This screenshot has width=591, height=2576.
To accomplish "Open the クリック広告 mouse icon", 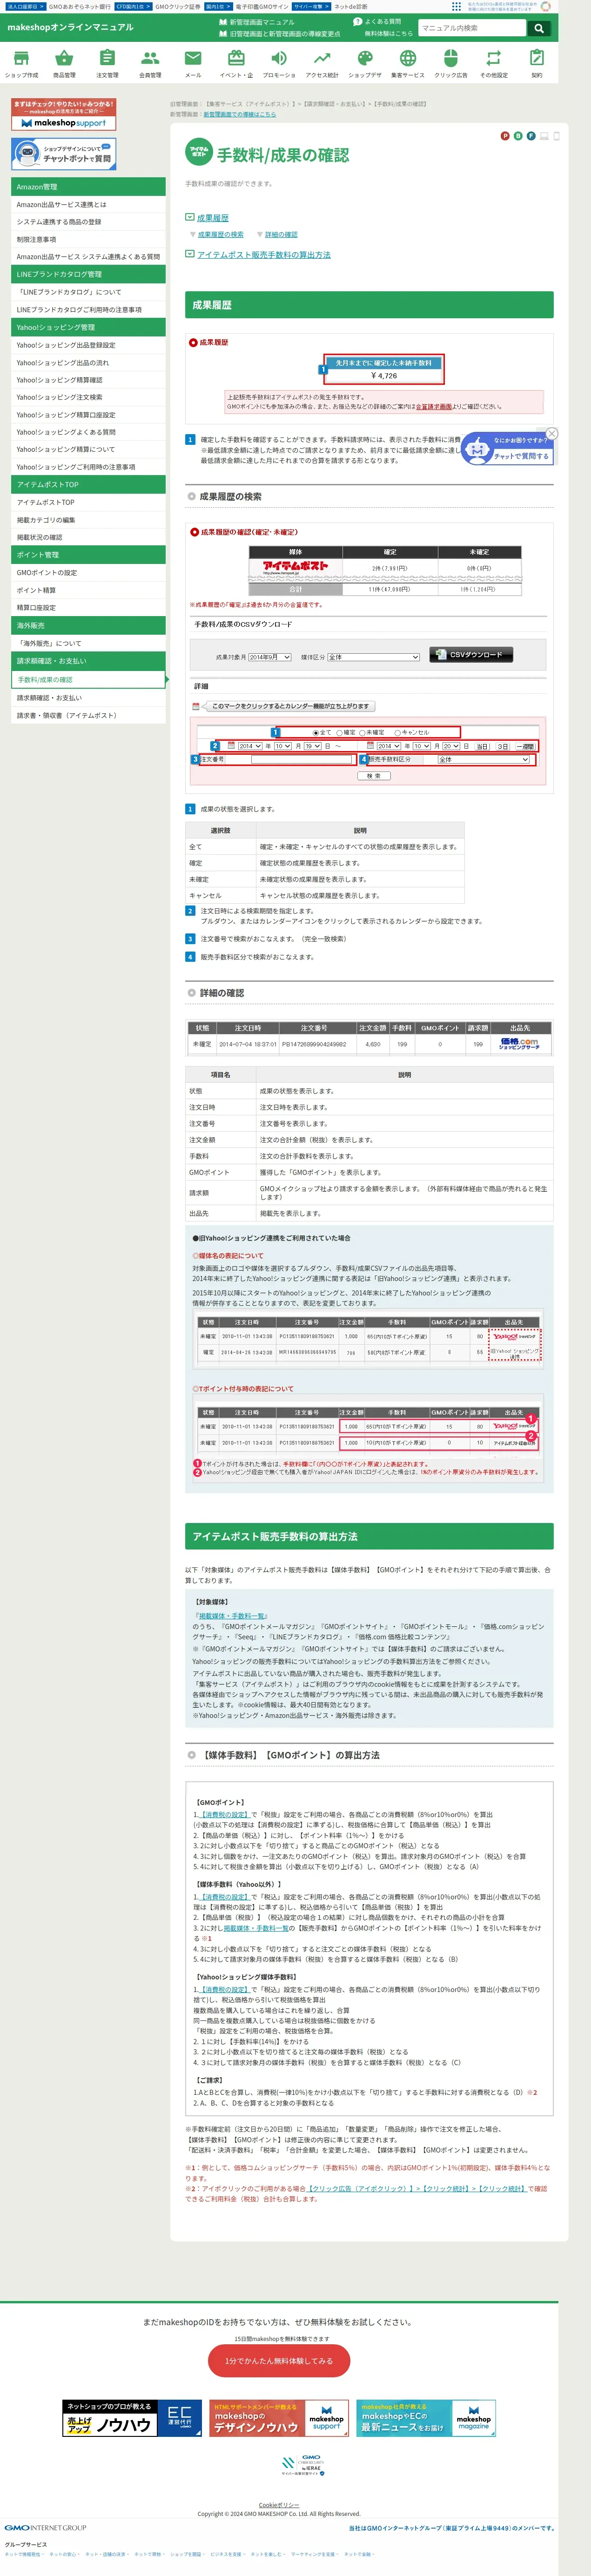I will click(450, 58).
